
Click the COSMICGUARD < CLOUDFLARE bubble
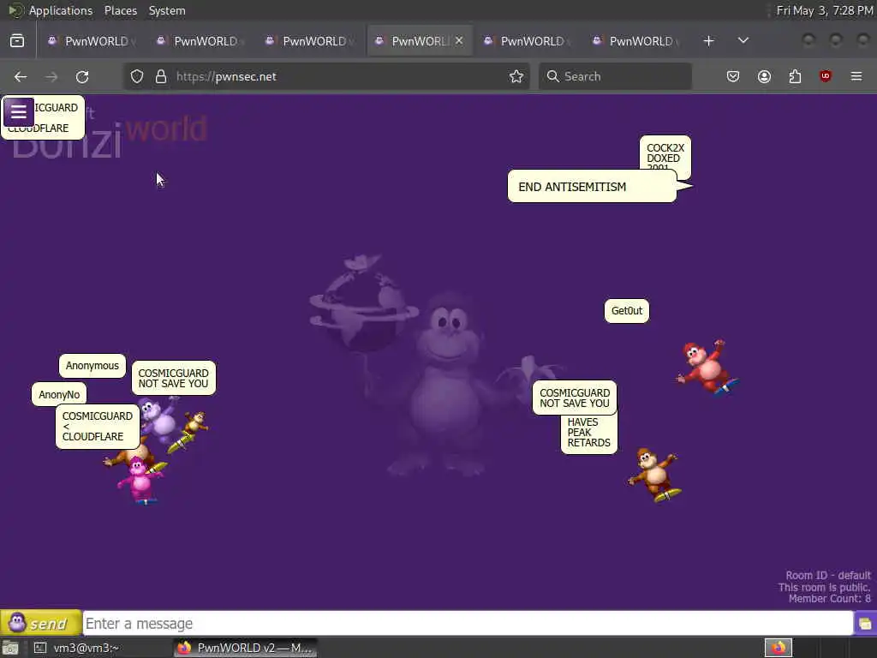(98, 427)
